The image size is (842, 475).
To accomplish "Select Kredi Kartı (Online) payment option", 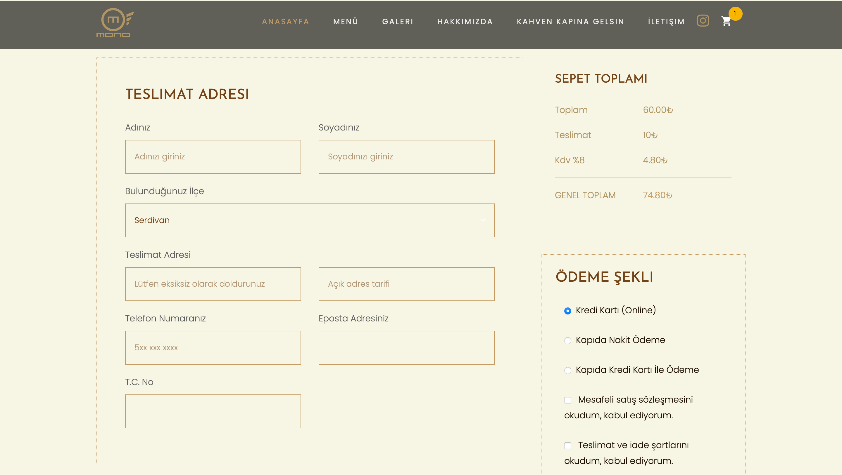I will tap(568, 311).
